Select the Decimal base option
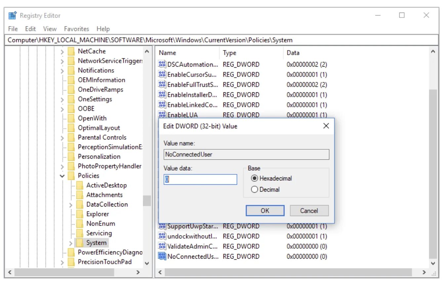This screenshot has height=285, width=443. point(254,190)
